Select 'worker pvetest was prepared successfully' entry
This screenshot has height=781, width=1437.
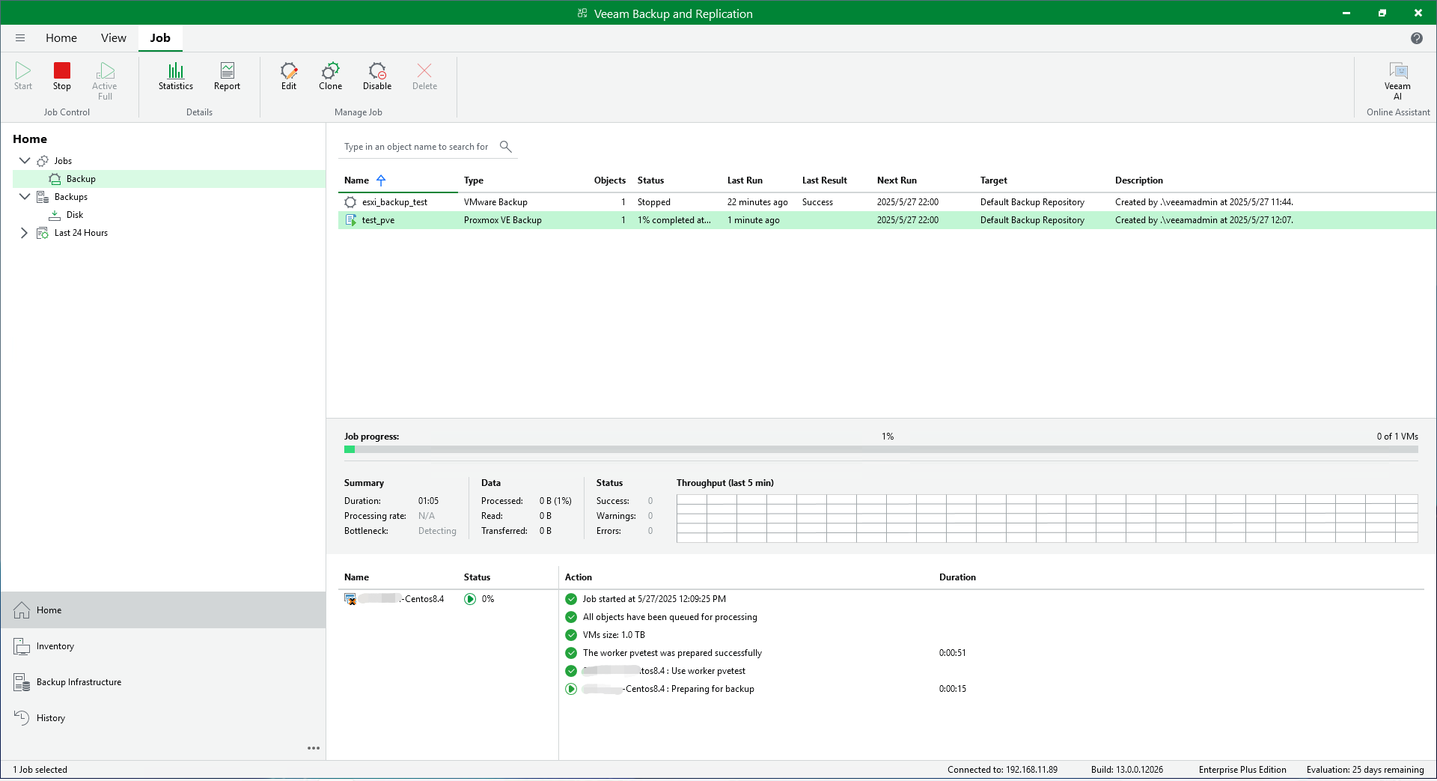pos(672,653)
